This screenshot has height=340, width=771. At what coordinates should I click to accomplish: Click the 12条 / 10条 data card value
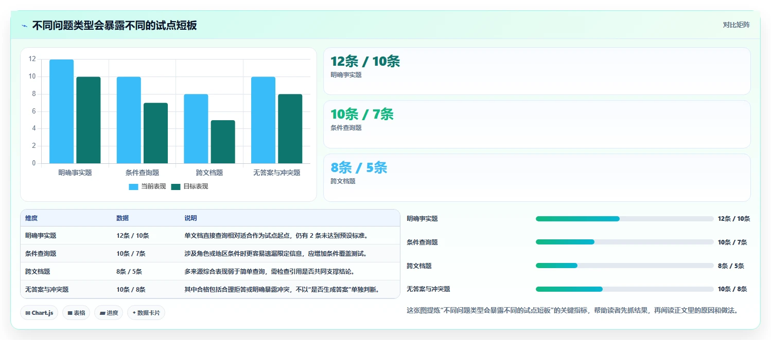tap(365, 62)
